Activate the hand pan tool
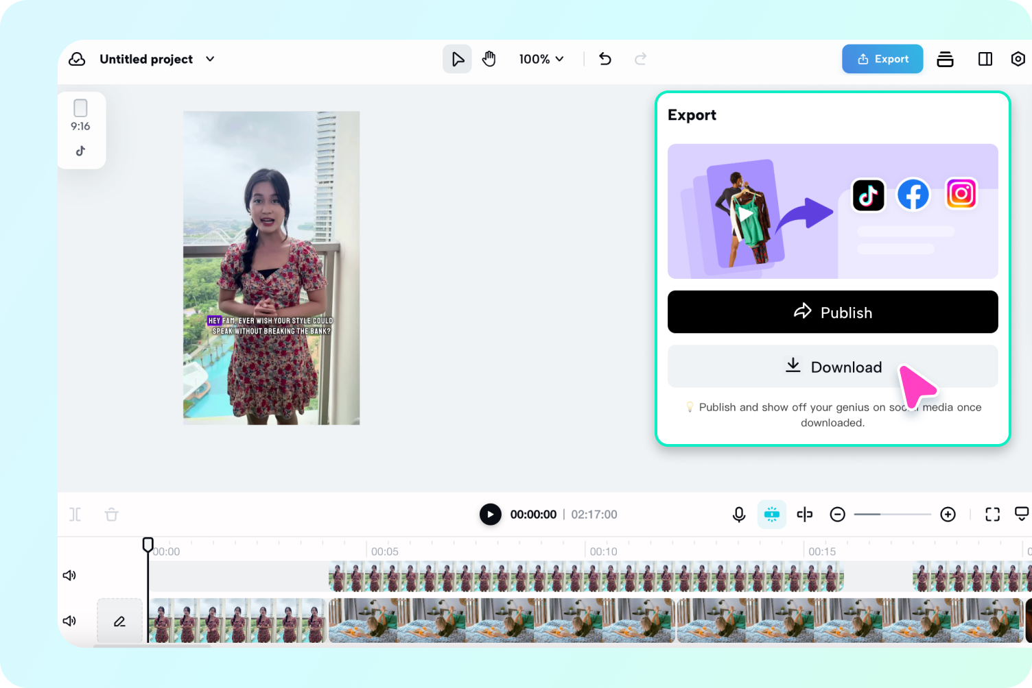1032x688 pixels. pyautogui.click(x=489, y=59)
